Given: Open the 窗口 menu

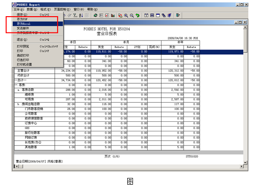Looking at the screenshot, I should [x=79, y=10].
